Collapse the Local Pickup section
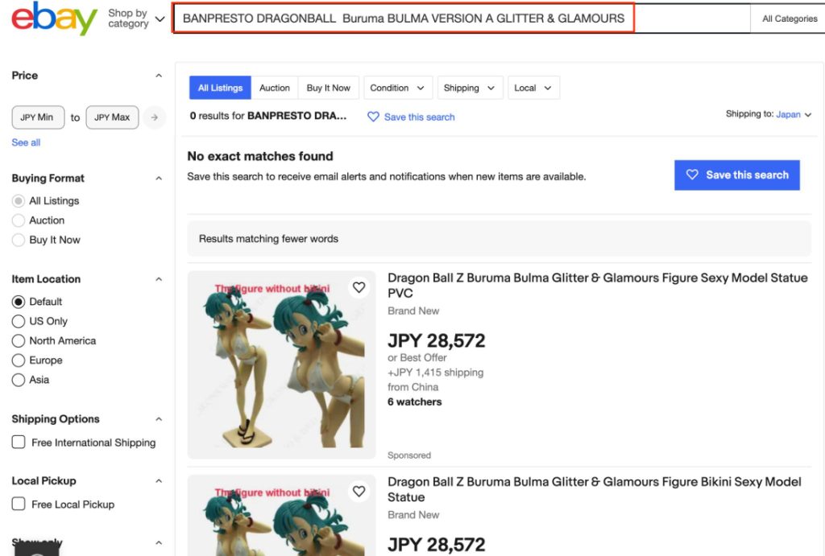The image size is (825, 556). click(159, 481)
